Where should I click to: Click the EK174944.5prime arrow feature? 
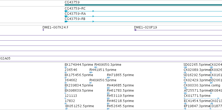tap(66, 67)
